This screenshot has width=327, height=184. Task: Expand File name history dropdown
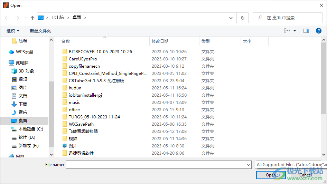pyautogui.click(x=249, y=165)
